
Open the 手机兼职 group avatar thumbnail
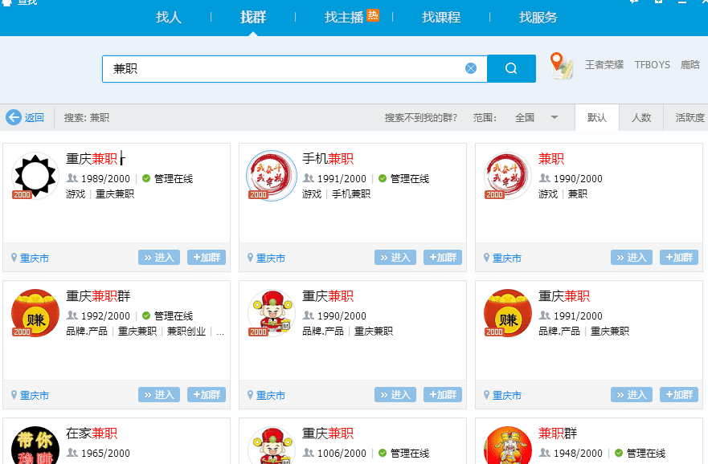272,175
